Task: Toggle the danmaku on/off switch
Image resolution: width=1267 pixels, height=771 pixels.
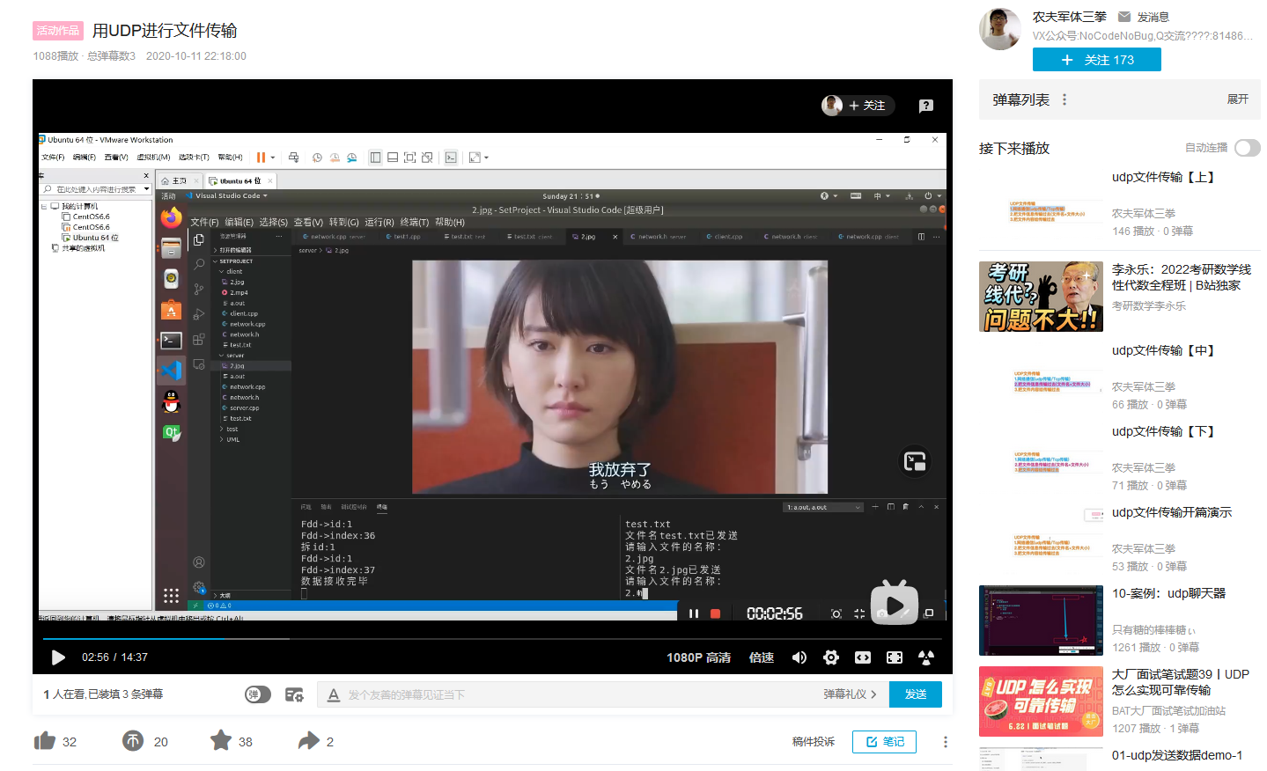Action: click(258, 694)
